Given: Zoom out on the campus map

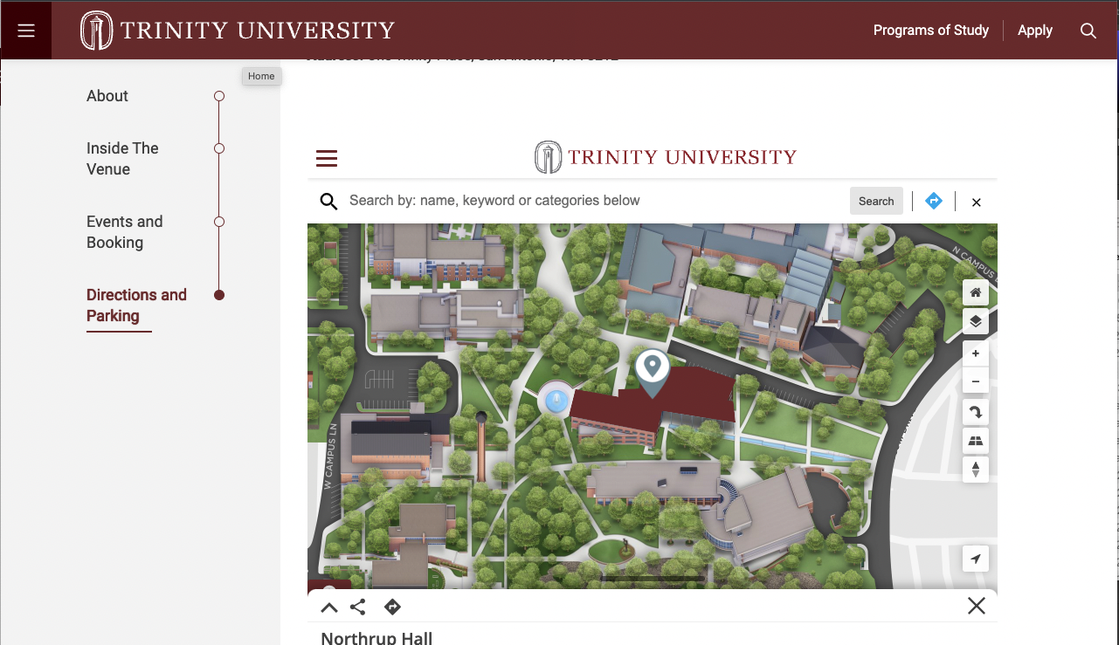Looking at the screenshot, I should 976,381.
